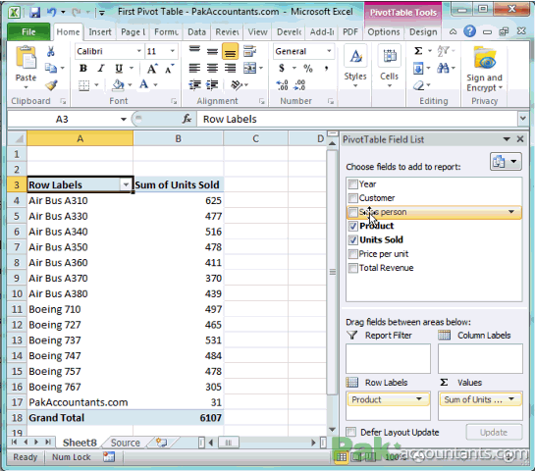Open the PivotTable Design tab
The image size is (535, 471).
pos(423,32)
